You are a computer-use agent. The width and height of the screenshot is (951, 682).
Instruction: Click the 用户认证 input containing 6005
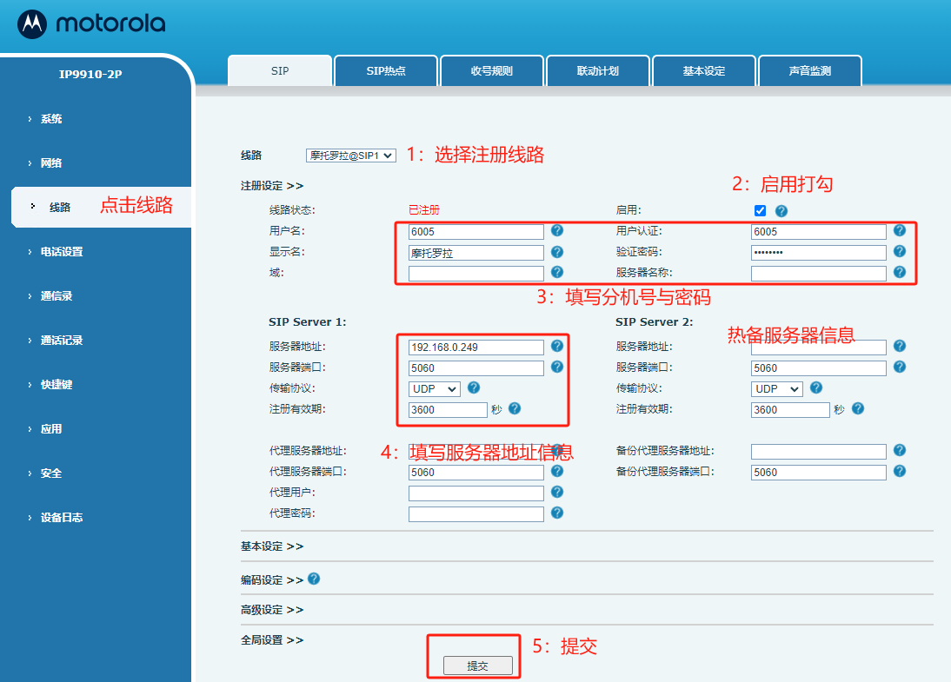819,232
